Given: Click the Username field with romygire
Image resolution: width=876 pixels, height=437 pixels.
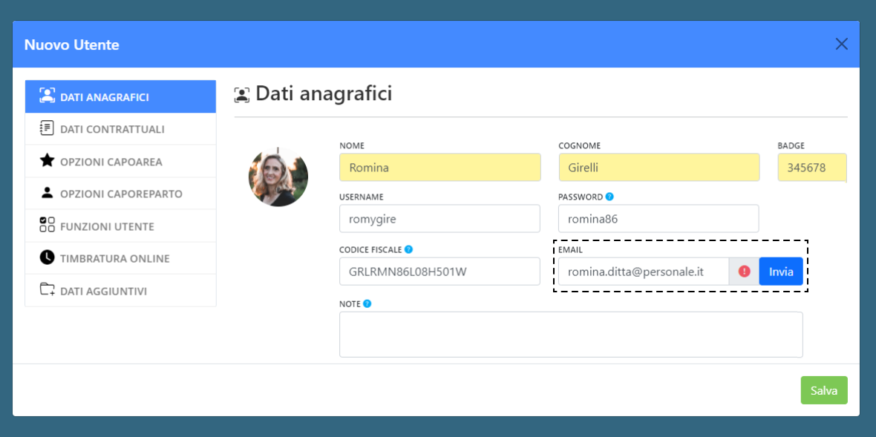Looking at the screenshot, I should [x=439, y=219].
